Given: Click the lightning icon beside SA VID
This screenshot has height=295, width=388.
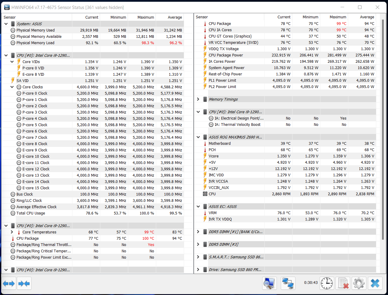Looking at the screenshot, I should pos(13,81).
